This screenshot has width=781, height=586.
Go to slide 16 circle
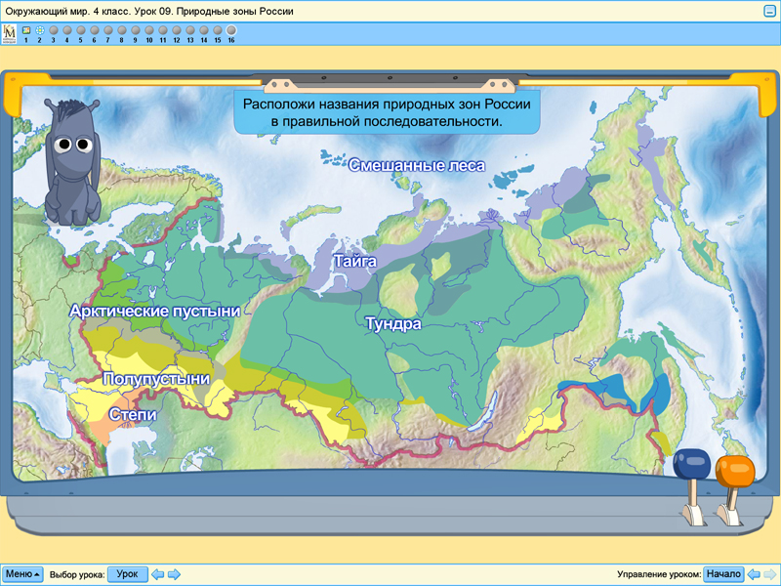(231, 30)
